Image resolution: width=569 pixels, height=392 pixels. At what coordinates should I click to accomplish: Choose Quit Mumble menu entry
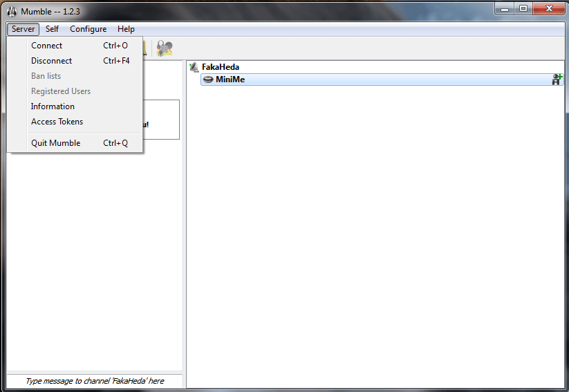[55, 143]
